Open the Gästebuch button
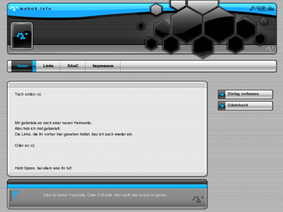 245,105
